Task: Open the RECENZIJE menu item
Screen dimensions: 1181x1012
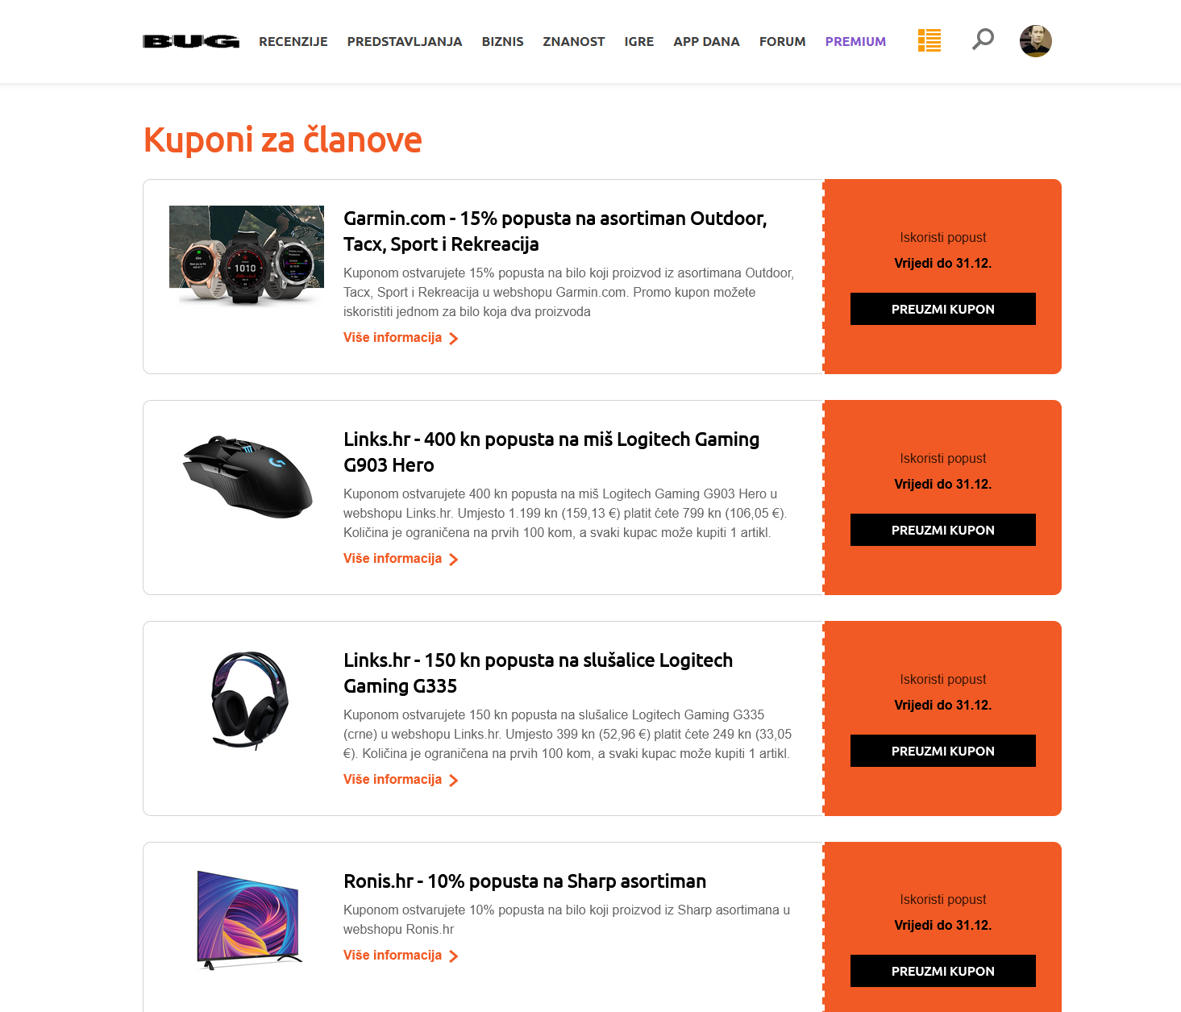Action: (x=293, y=41)
